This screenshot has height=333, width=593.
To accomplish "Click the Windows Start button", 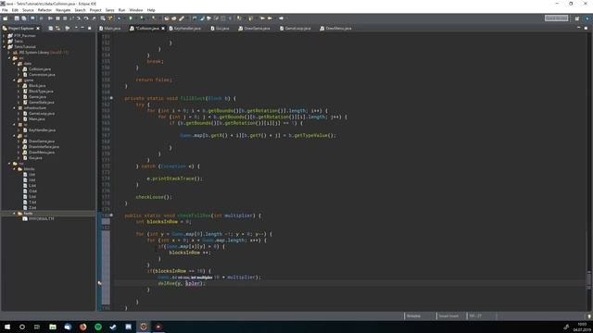I will coord(7,327).
